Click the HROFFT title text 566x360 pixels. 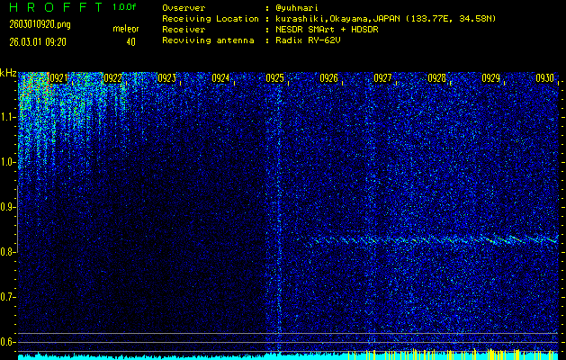tap(57, 7)
